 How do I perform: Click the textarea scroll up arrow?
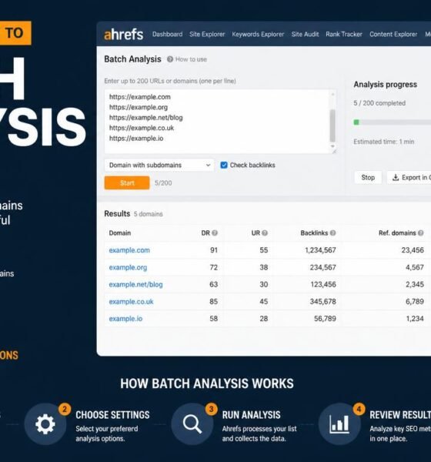tap(332, 94)
